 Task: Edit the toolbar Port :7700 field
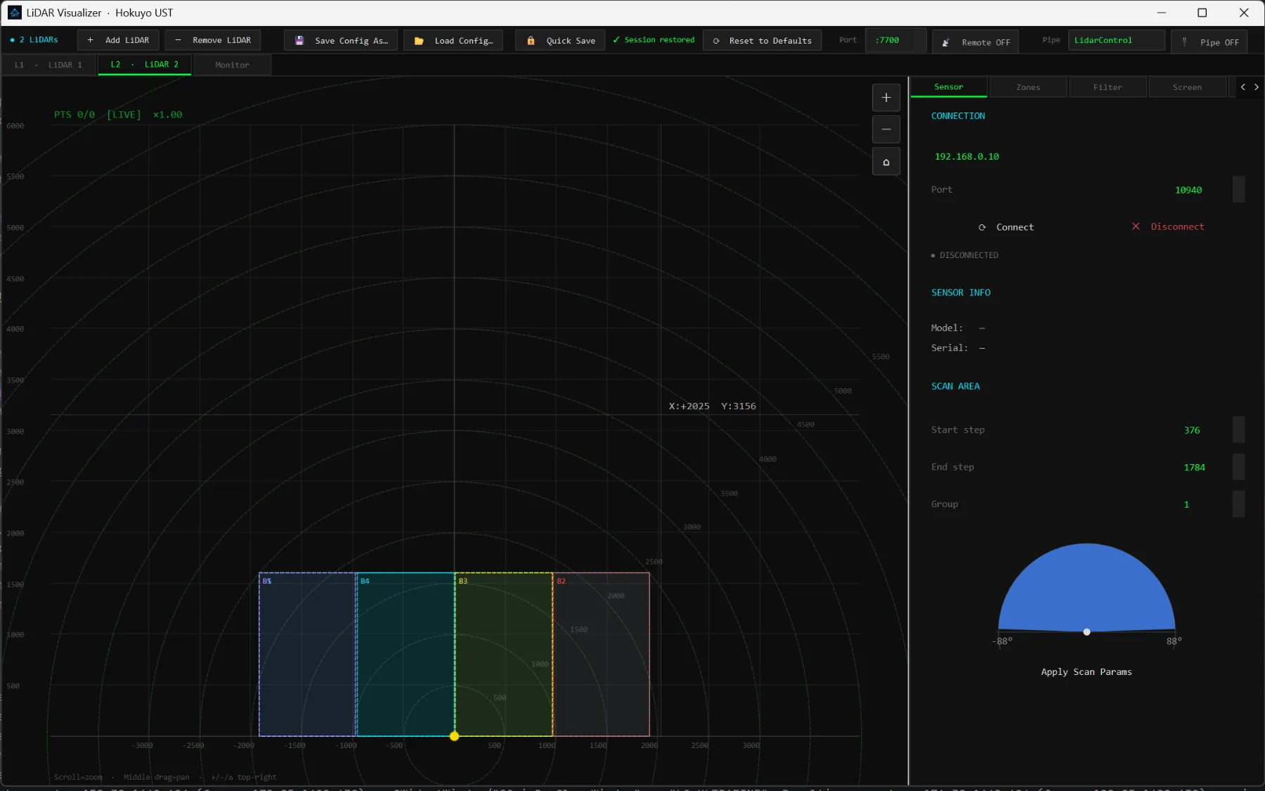[895, 40]
